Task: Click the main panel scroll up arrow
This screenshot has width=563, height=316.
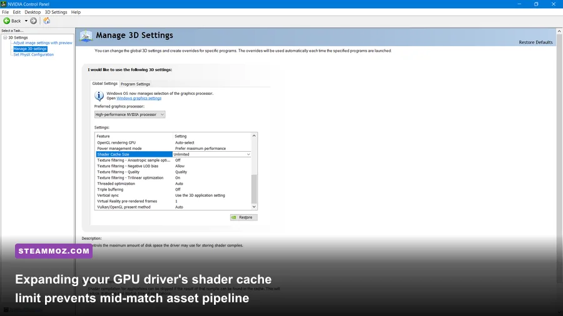Action: (x=559, y=31)
